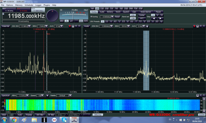Turn the large tuning knob

(x=52, y=15)
